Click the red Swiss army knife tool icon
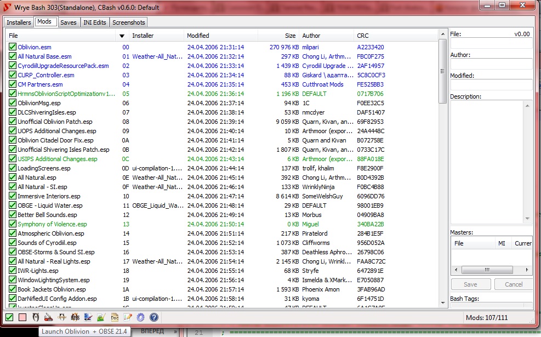This screenshot has height=337, width=541. coord(49,317)
